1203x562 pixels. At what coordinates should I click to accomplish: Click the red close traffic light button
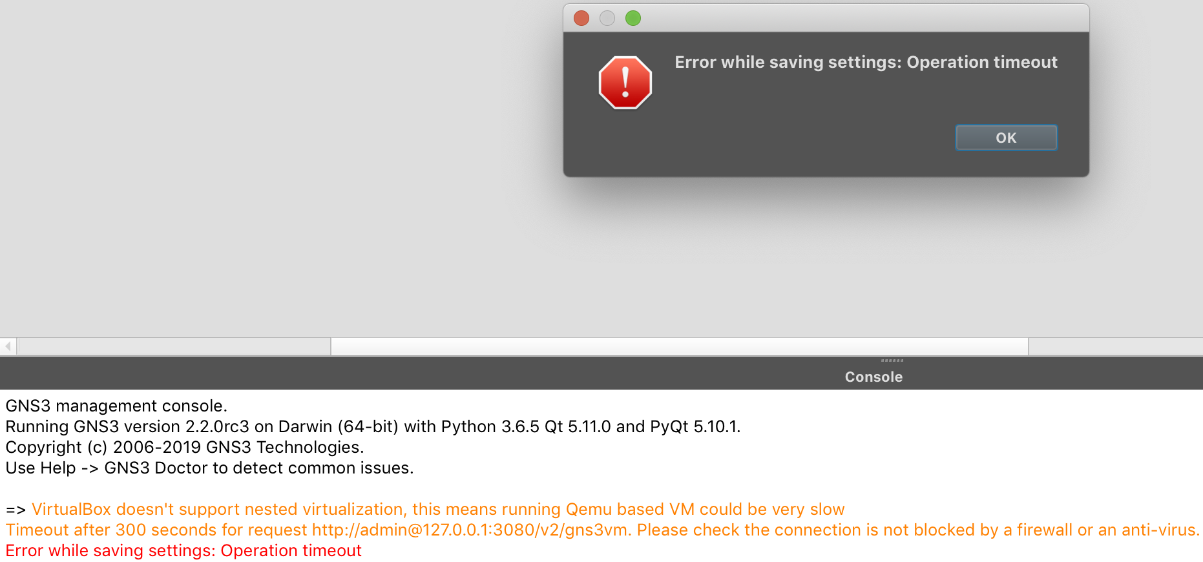pyautogui.click(x=581, y=18)
